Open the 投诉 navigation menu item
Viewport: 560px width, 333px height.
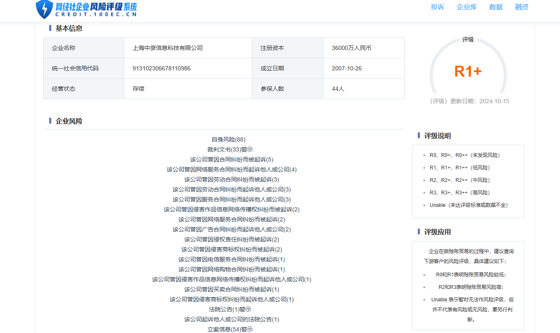click(x=437, y=7)
